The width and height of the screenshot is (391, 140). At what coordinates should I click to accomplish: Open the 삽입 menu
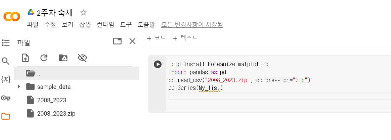point(85,25)
